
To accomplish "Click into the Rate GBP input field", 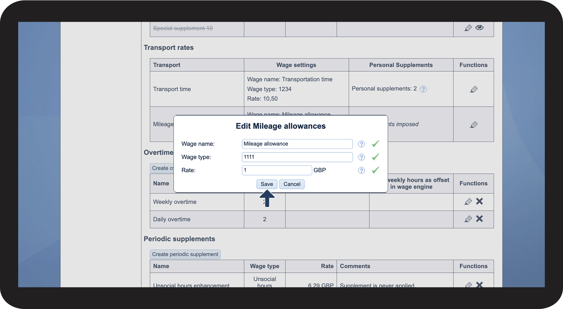I will point(277,170).
